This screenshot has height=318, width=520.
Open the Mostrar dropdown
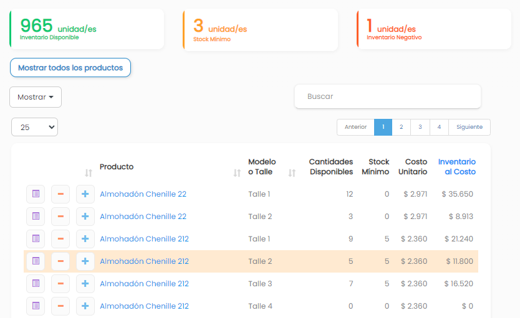pos(36,97)
